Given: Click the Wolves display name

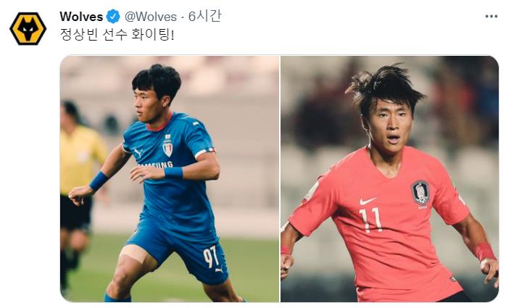Looking at the screenshot, I should (81, 17).
